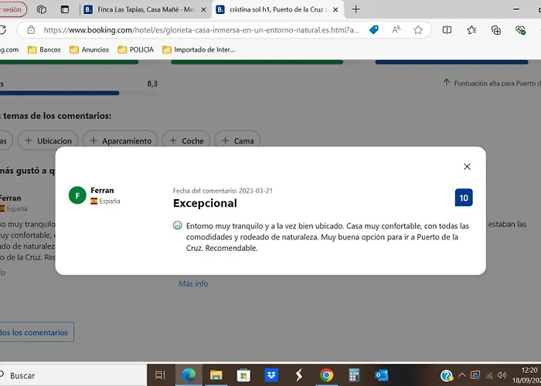
Task: Click the booking.com URL address bar
Action: pos(201,30)
